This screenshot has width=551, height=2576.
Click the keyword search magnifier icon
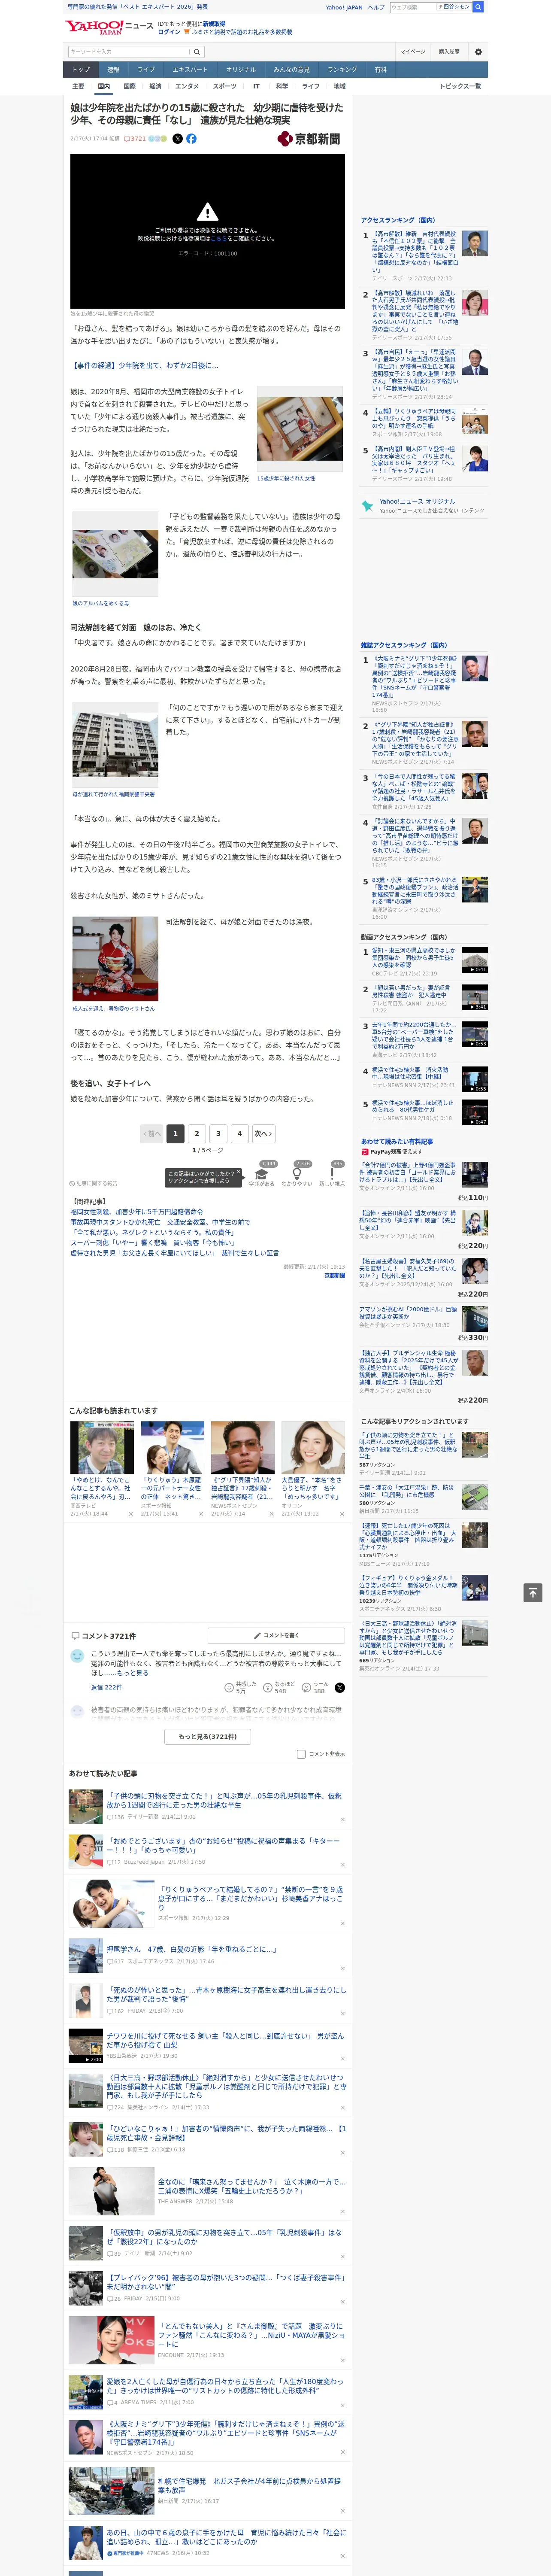[197, 51]
